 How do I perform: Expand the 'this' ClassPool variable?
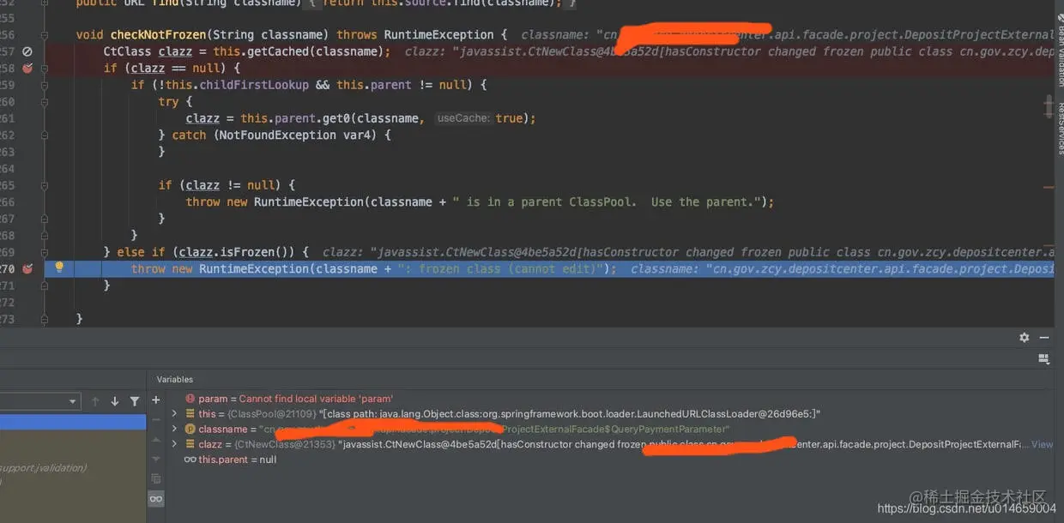[174, 414]
